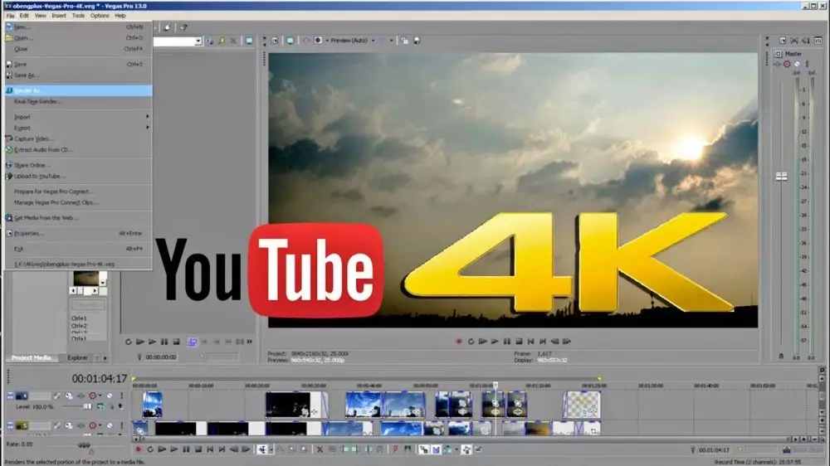Image resolution: width=830 pixels, height=466 pixels.
Task: Open Properties from File menu
Action: tap(78, 233)
